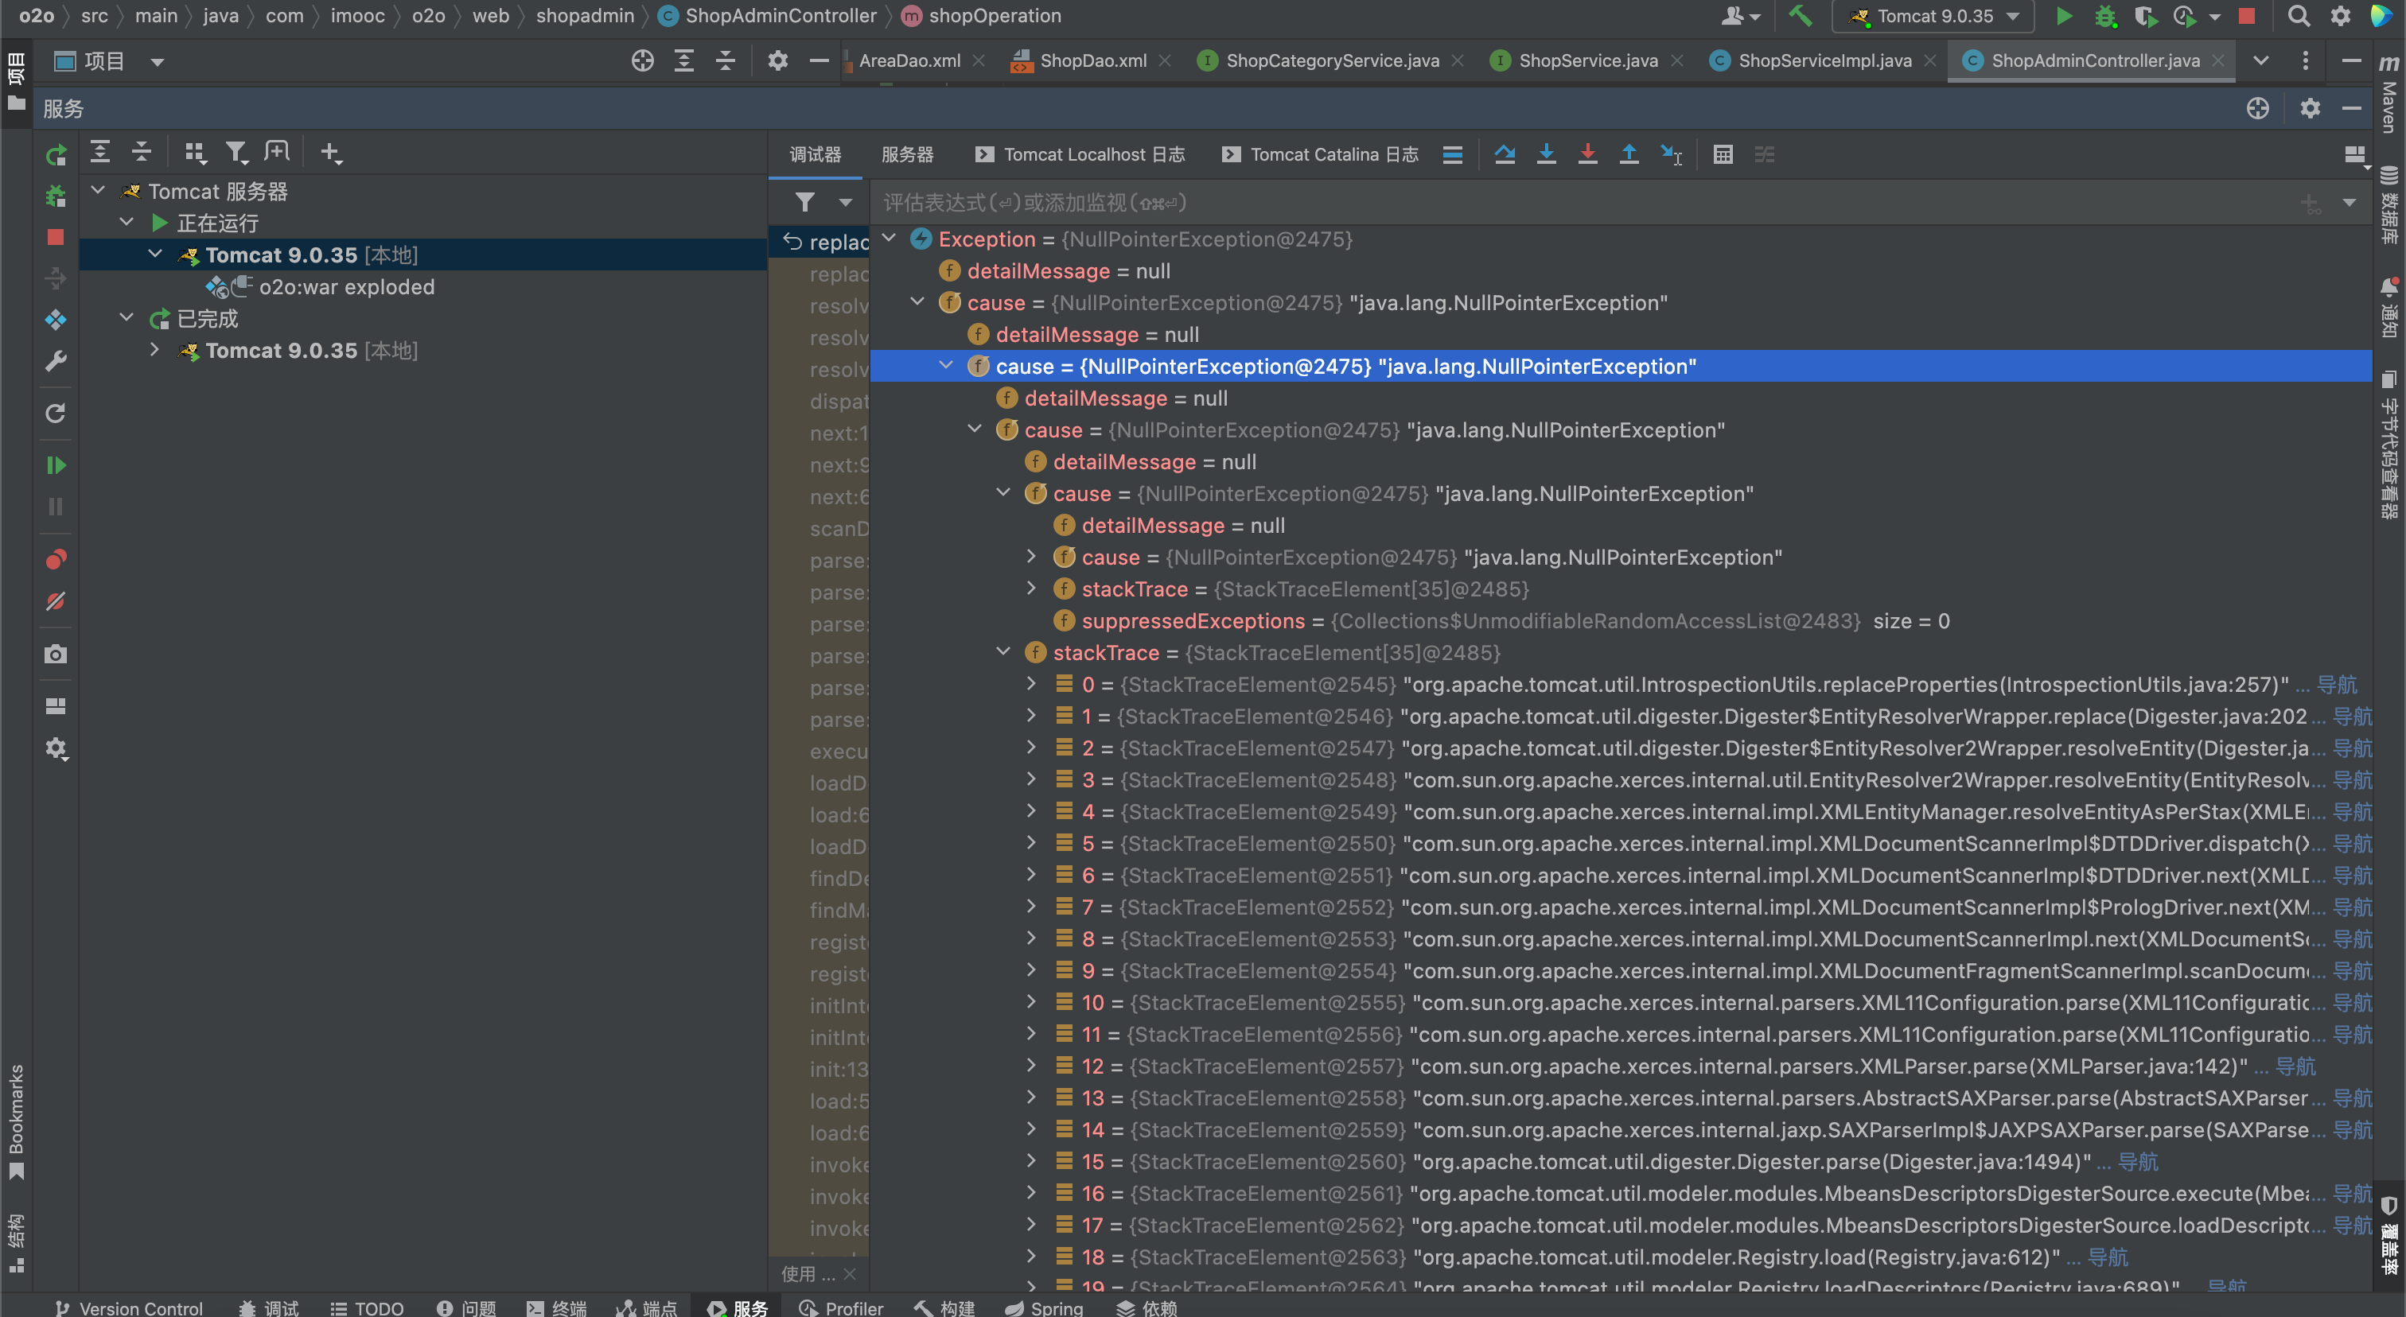The width and height of the screenshot is (2406, 1317).
Task: Expand all nodes in services tree toolbar
Action: [x=100, y=151]
